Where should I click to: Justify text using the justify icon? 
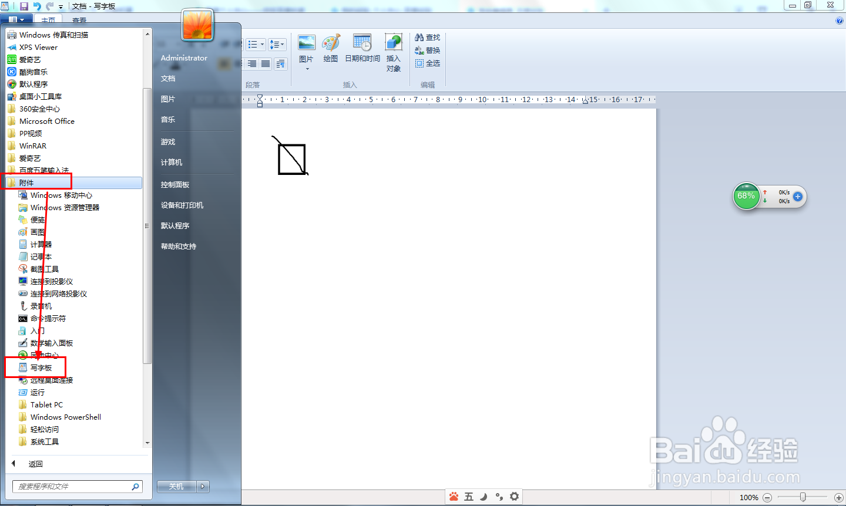tap(266, 63)
